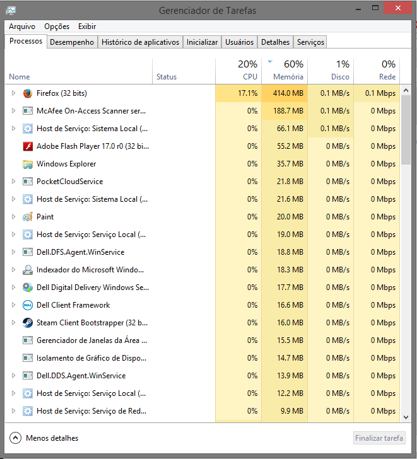The image size is (417, 459).
Task: Expand the Steam Client Bootstrapper row
Action: point(13,323)
